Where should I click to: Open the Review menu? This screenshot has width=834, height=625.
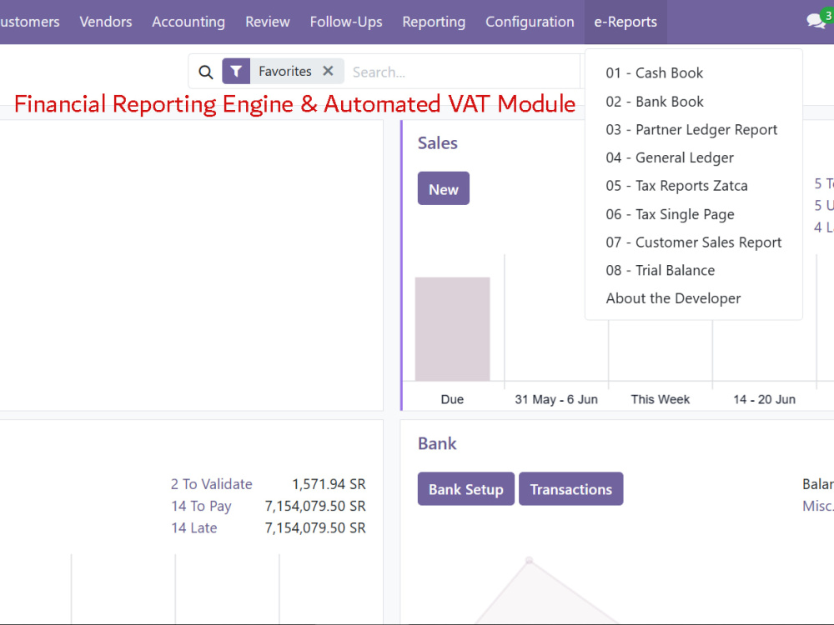click(268, 22)
